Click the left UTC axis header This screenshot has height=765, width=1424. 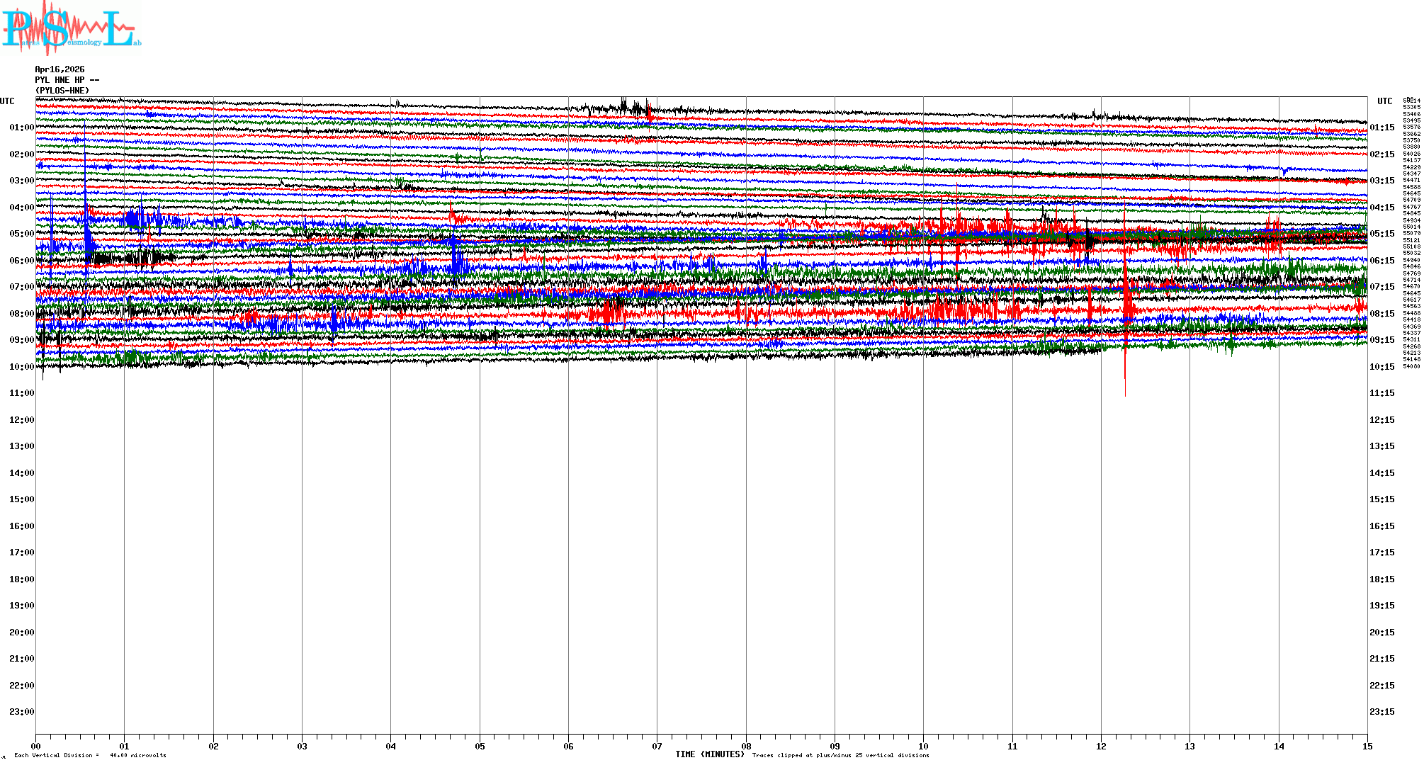click(7, 101)
